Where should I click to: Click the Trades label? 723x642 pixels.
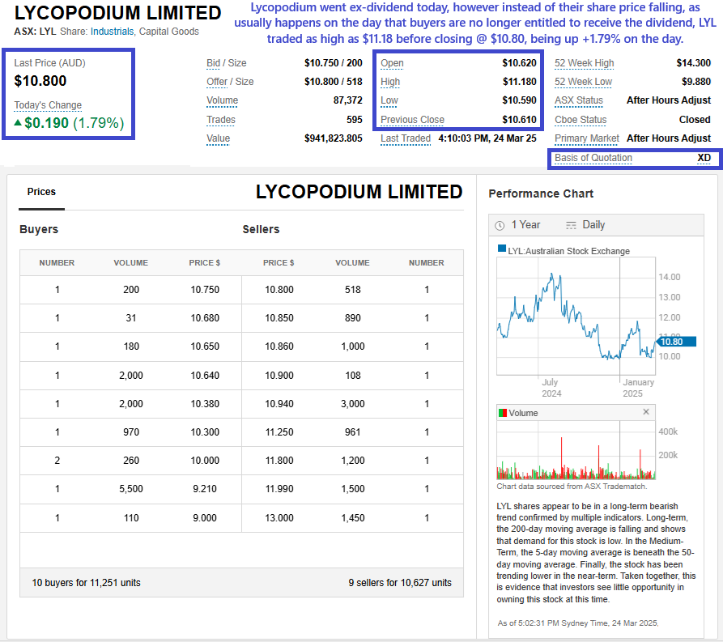(x=221, y=120)
